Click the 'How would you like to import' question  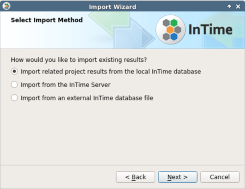point(79,60)
